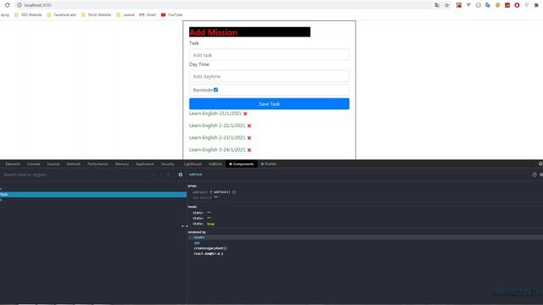Switch to the Network devtools tab

click(x=74, y=164)
